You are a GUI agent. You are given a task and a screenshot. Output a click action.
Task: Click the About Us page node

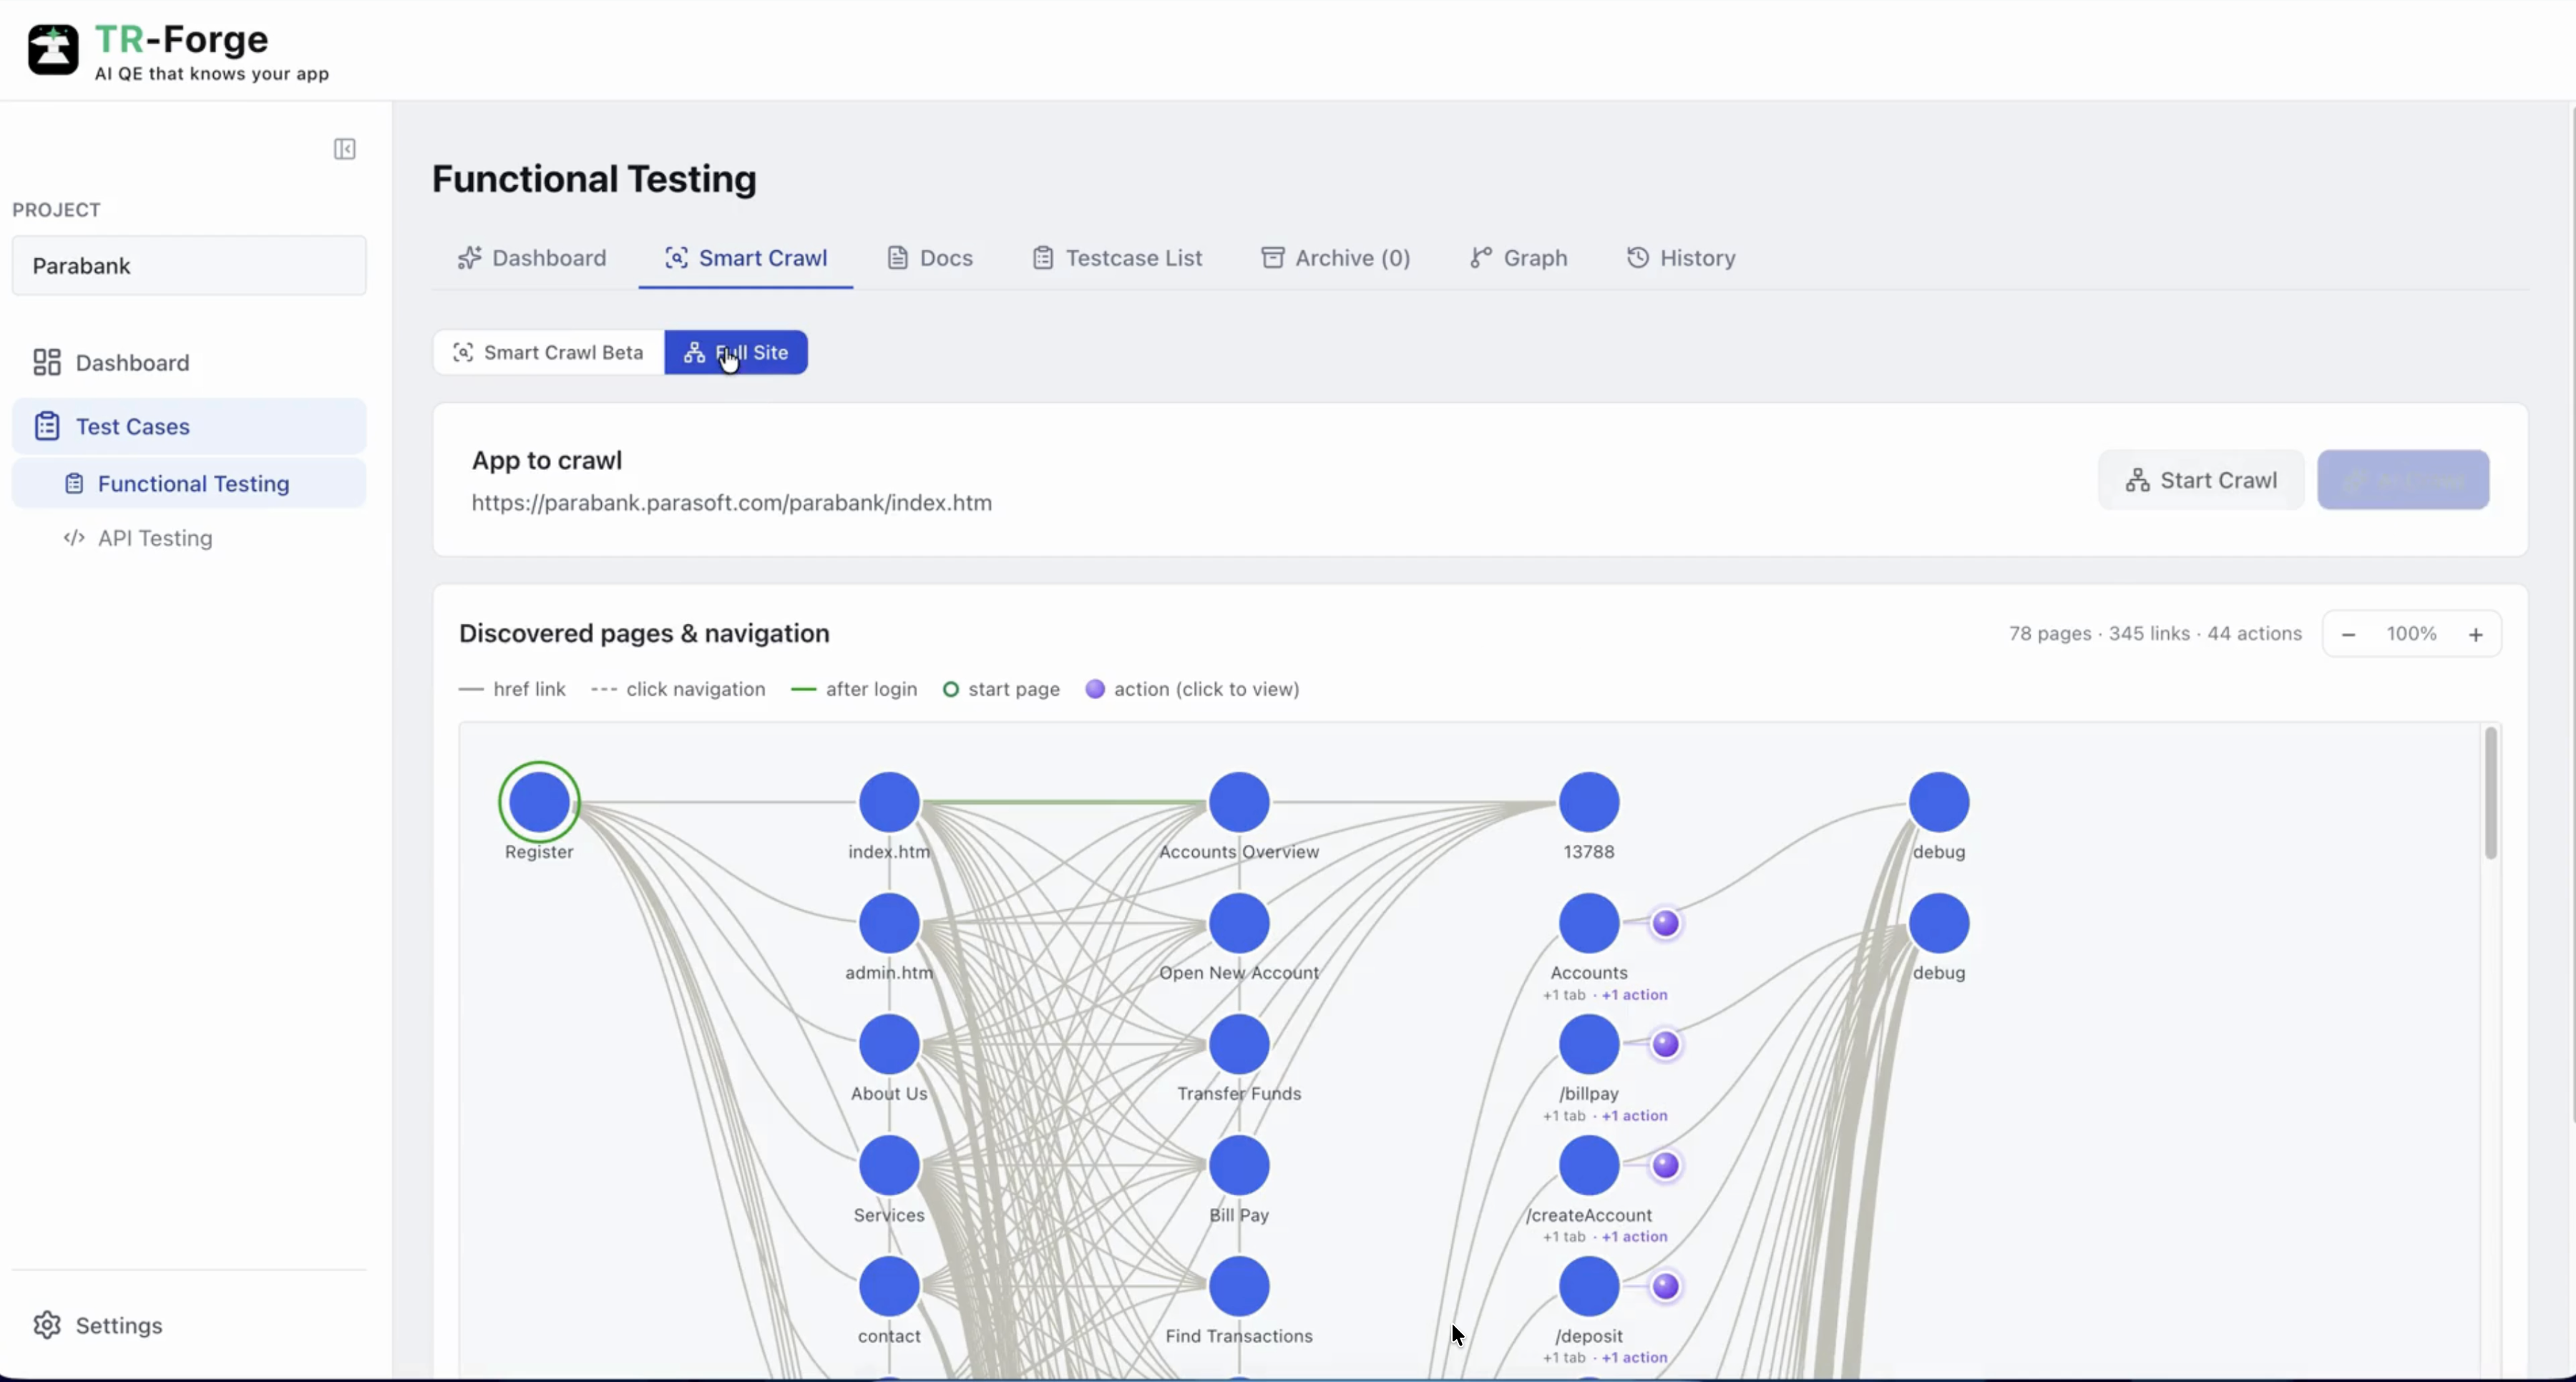(x=889, y=1044)
